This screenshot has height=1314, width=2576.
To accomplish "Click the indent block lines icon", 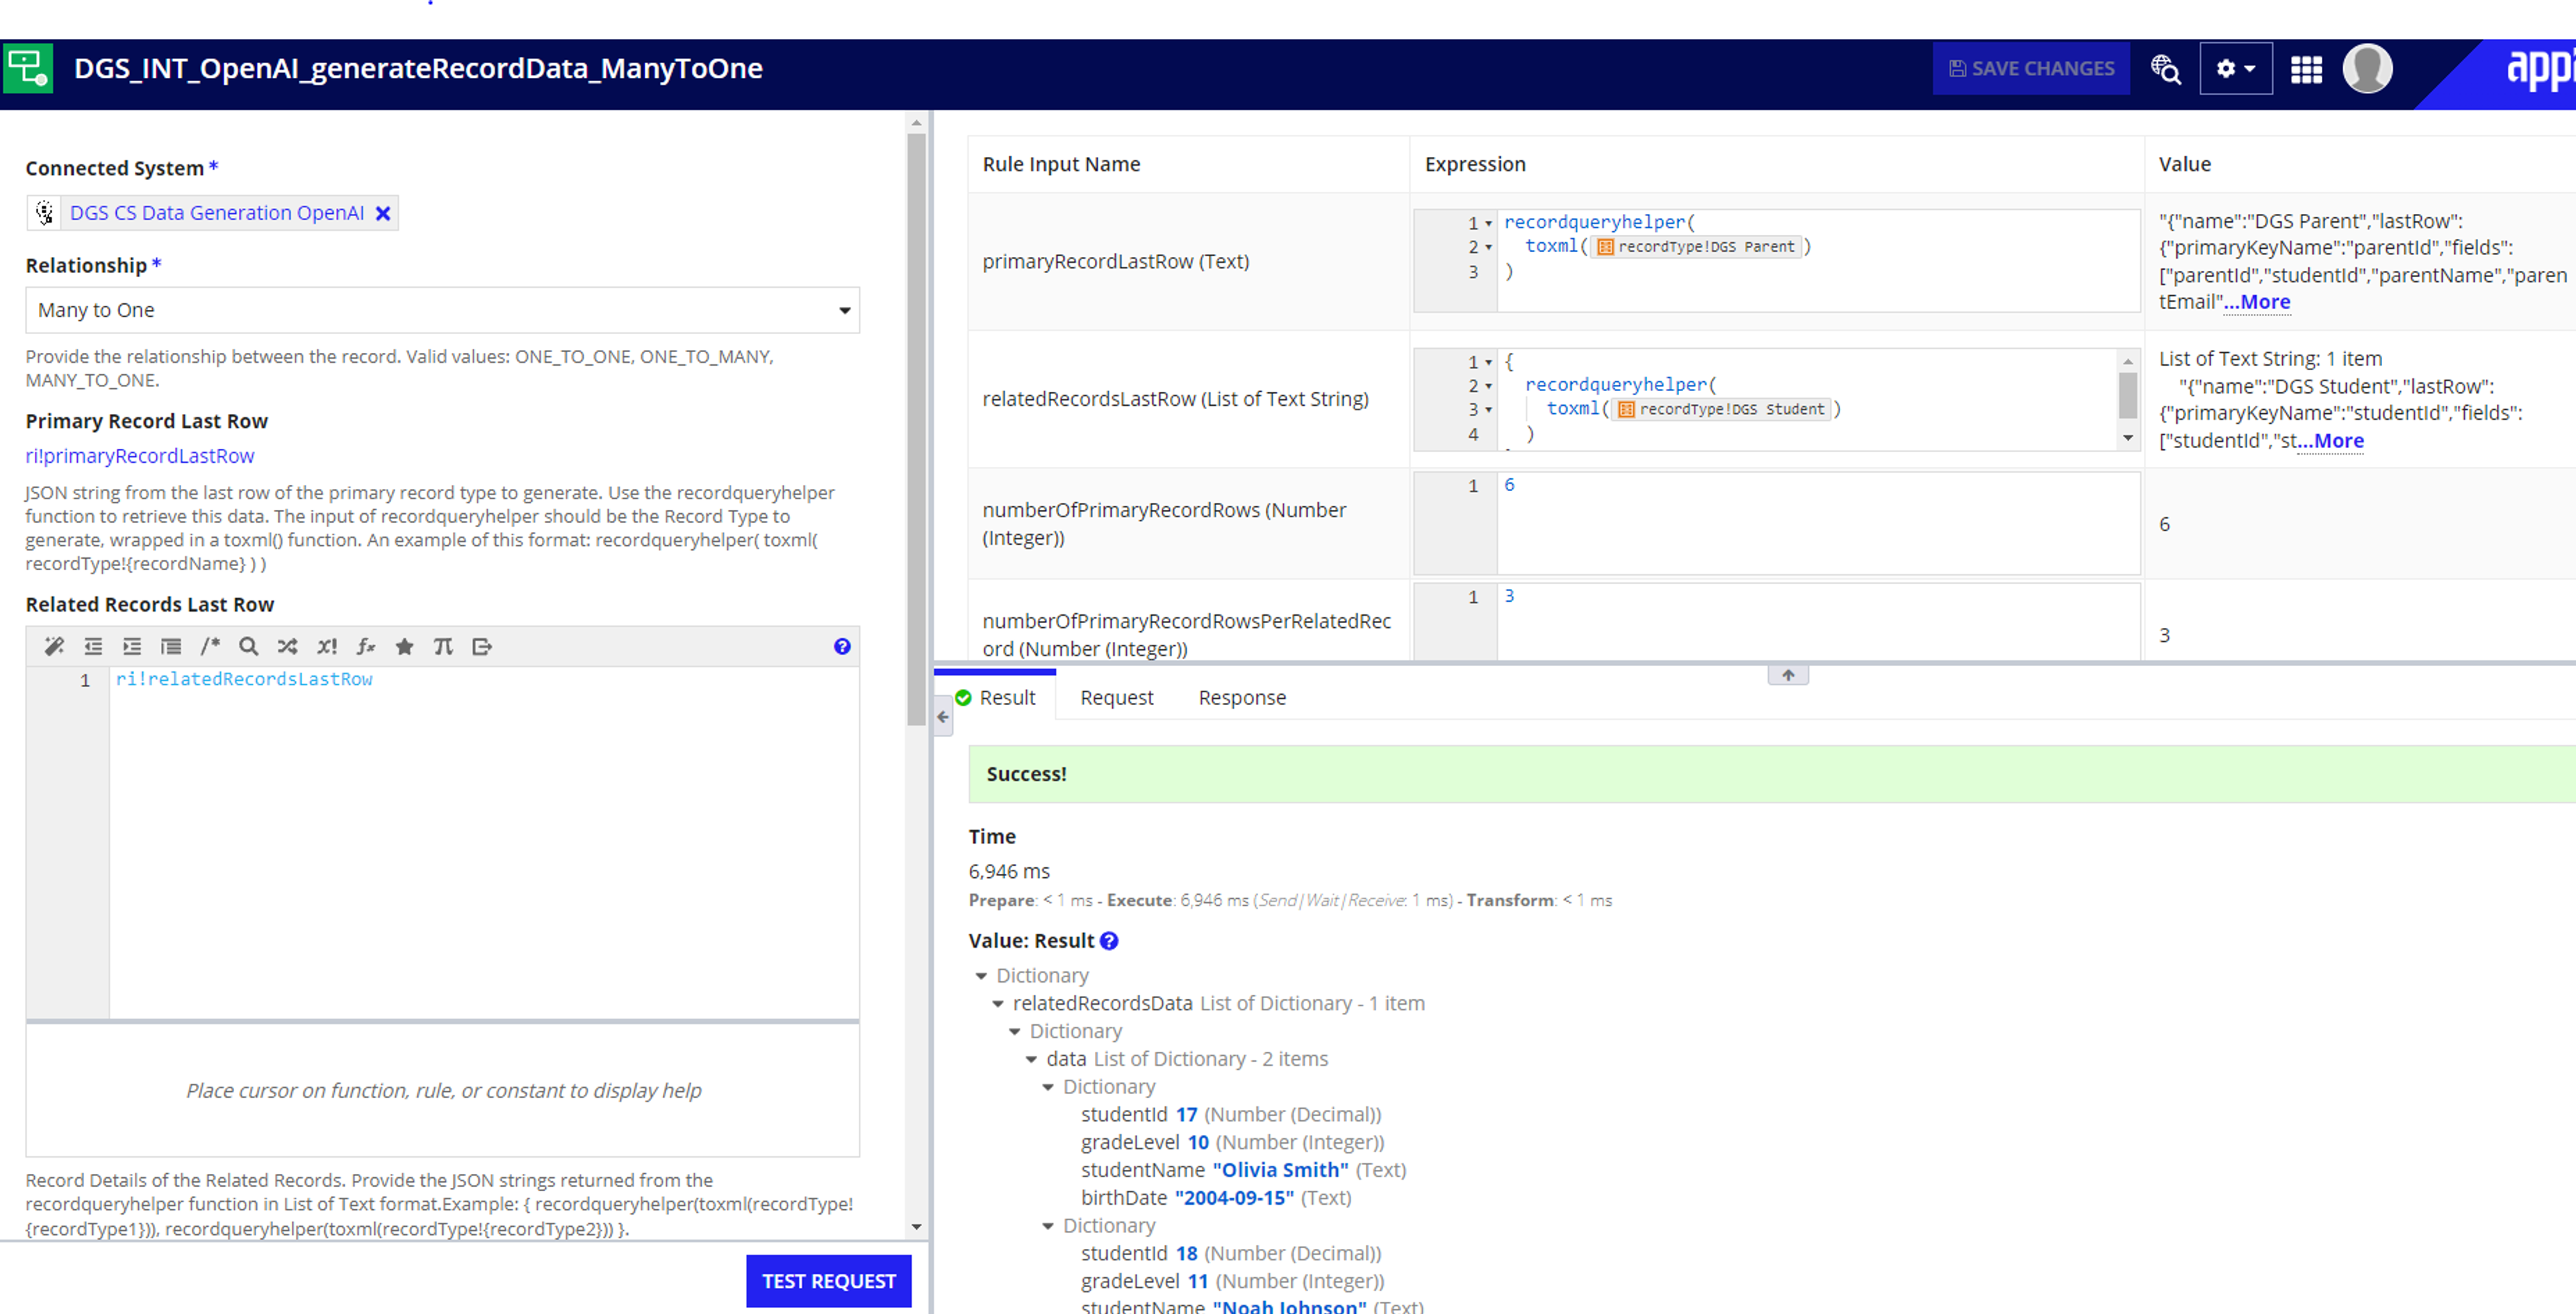I will 171,647.
